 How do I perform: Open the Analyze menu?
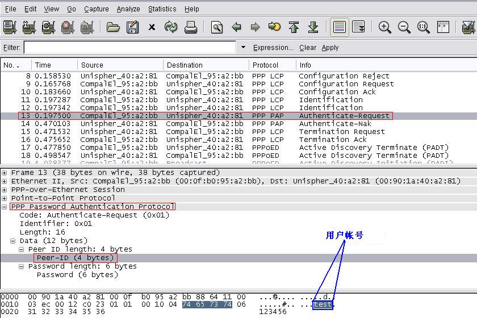tap(128, 9)
